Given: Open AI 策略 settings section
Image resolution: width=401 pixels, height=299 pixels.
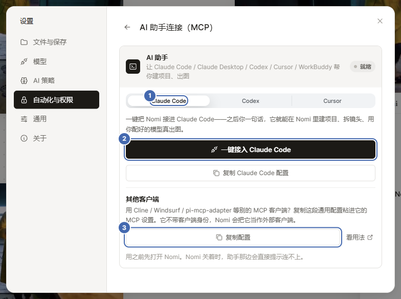Looking at the screenshot, I should tap(56, 81).
